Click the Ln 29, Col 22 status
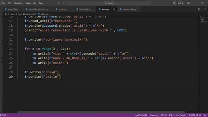Image resolution: width=208 pixels, height=117 pixels. click(x=141, y=115)
